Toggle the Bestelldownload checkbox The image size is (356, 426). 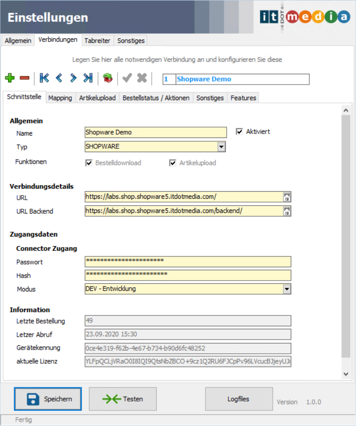89,163
